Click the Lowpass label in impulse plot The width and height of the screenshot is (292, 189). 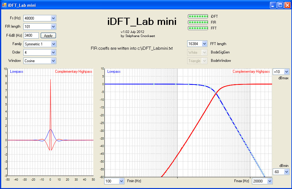click(16, 71)
